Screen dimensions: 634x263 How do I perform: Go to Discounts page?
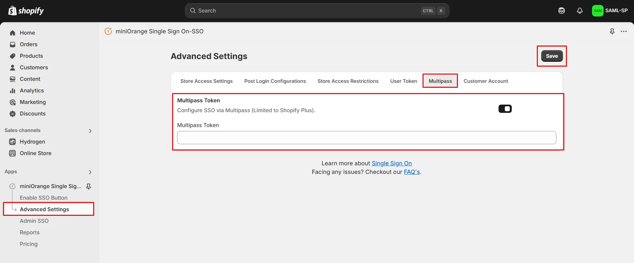[33, 114]
